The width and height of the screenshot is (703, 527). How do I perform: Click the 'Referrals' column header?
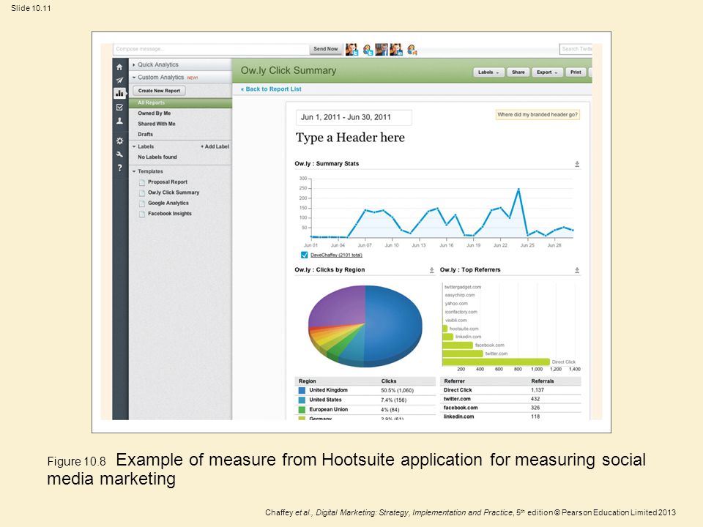pyautogui.click(x=543, y=381)
